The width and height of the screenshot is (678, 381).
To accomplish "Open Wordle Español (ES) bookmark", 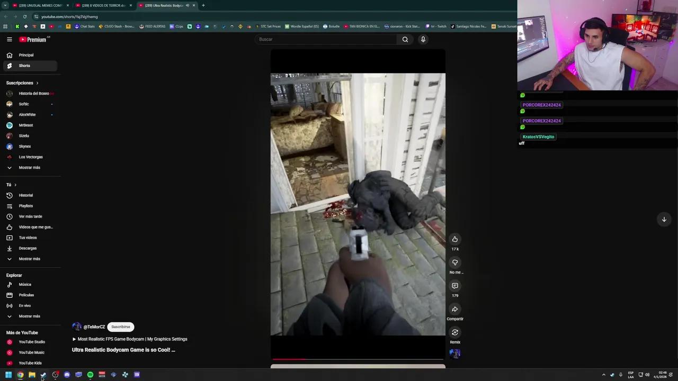I will click(302, 26).
